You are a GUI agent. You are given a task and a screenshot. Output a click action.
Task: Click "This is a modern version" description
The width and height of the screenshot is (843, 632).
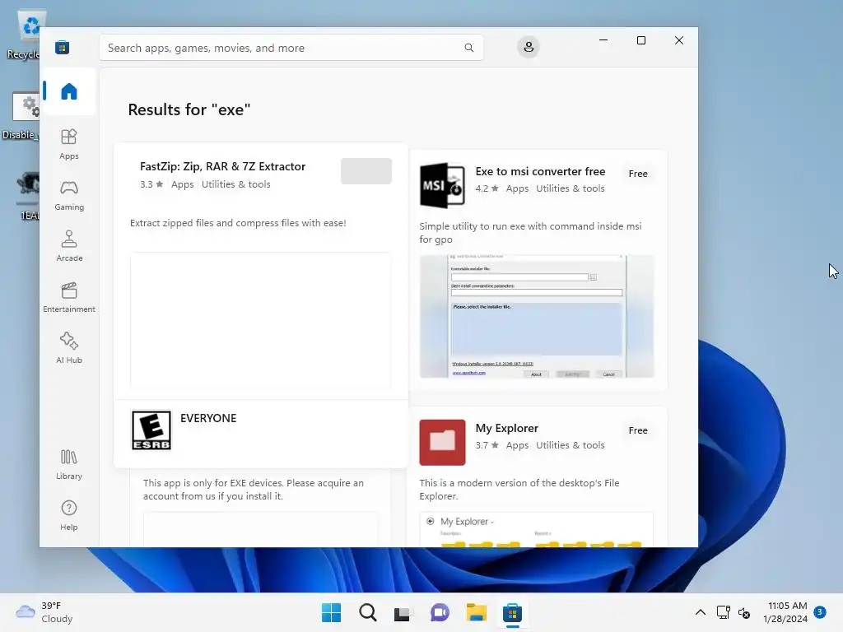tap(519, 490)
